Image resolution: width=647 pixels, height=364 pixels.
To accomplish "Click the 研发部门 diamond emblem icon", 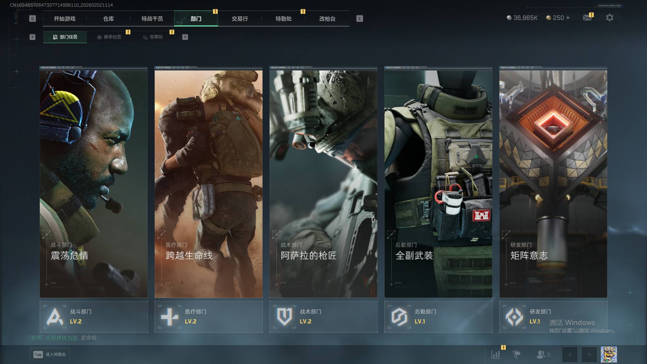I will coord(514,317).
